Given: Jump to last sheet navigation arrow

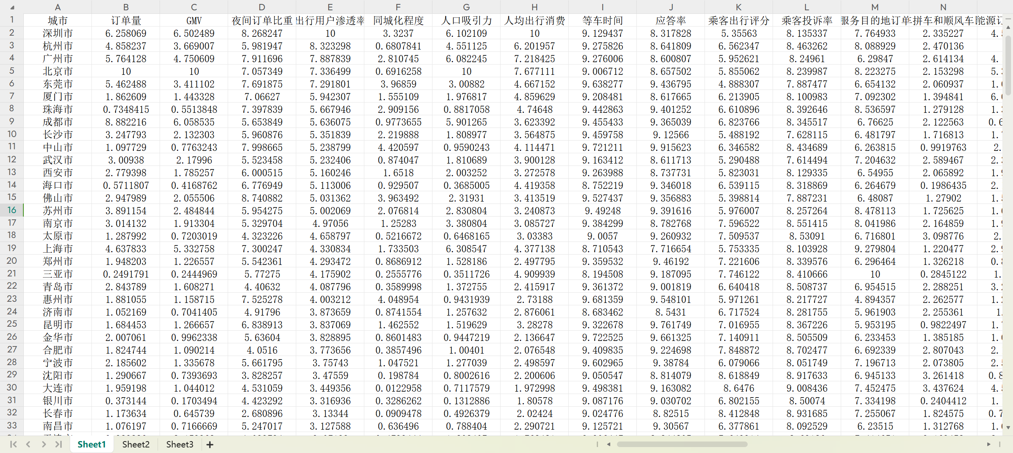Looking at the screenshot, I should click(x=59, y=444).
